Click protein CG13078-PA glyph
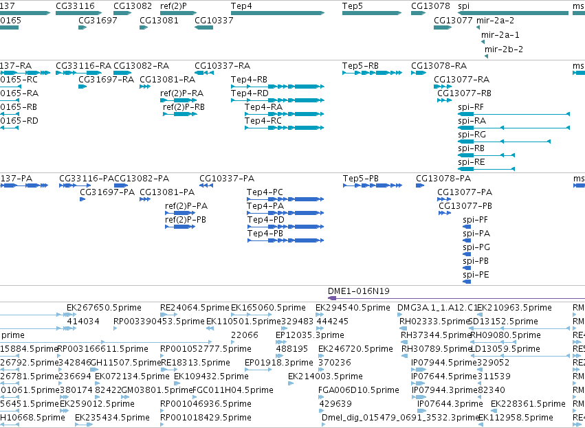The image size is (585, 428). [420, 185]
